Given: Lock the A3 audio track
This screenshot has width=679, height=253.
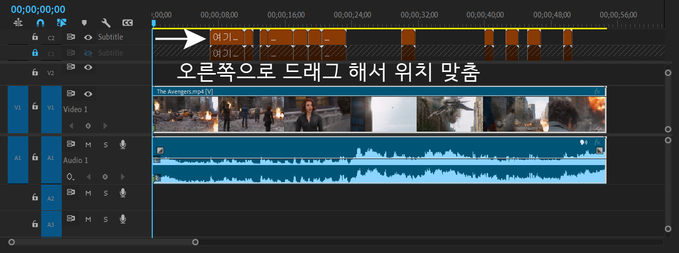Looking at the screenshot, I should coord(35,224).
